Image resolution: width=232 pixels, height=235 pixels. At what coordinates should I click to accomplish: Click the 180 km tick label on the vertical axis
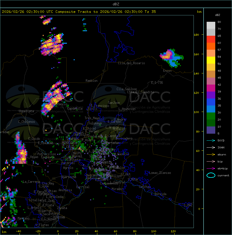tap(196, 35)
